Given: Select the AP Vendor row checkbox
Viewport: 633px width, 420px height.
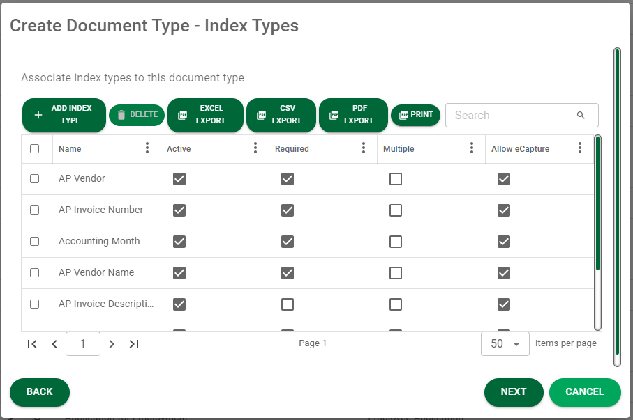Looking at the screenshot, I should (35, 178).
